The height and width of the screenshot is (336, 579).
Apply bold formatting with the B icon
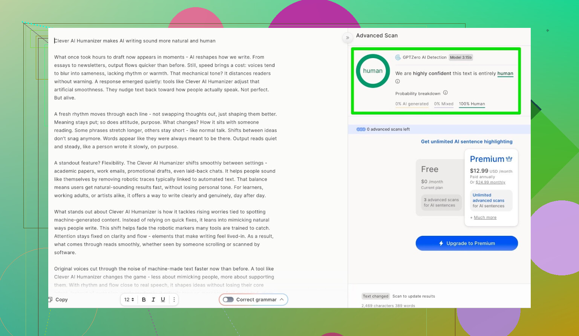tap(144, 299)
